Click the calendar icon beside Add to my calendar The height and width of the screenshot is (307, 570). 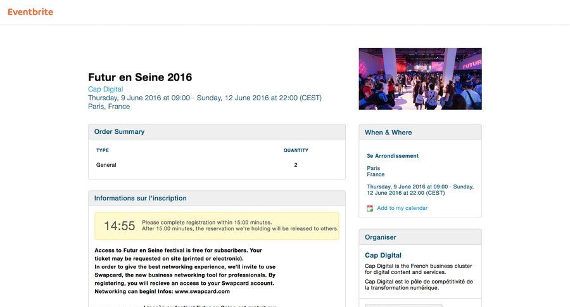[x=370, y=208]
